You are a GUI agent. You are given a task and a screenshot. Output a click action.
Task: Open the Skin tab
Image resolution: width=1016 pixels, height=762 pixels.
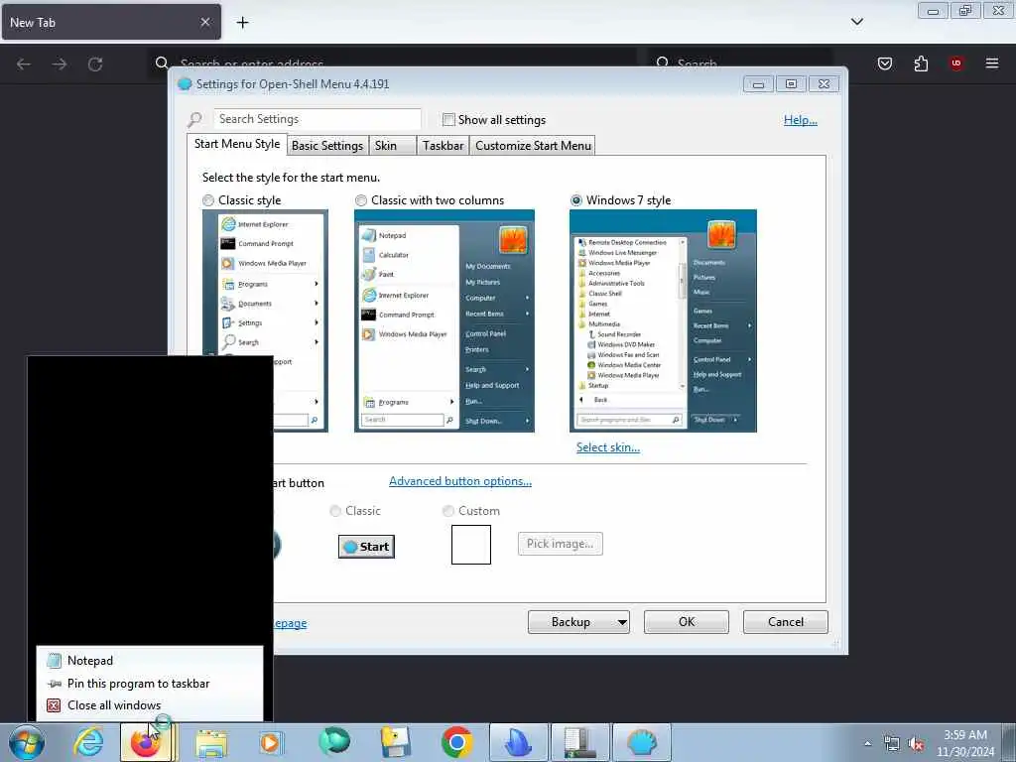tap(392, 146)
